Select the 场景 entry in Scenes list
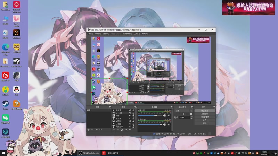The image size is (278, 156). pos(99,110)
